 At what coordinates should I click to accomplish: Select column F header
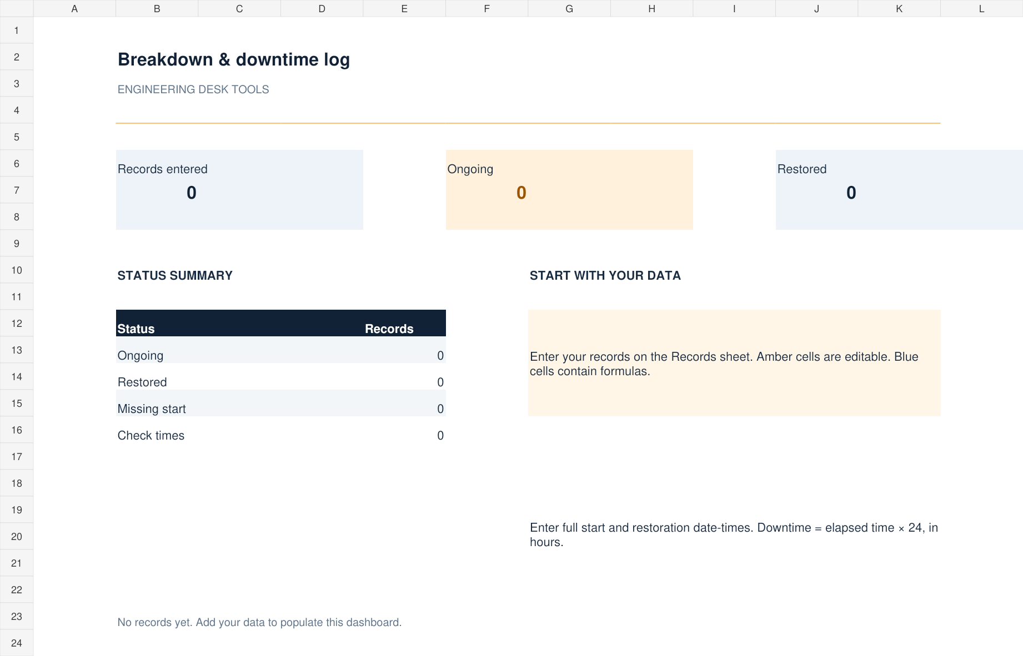click(487, 8)
